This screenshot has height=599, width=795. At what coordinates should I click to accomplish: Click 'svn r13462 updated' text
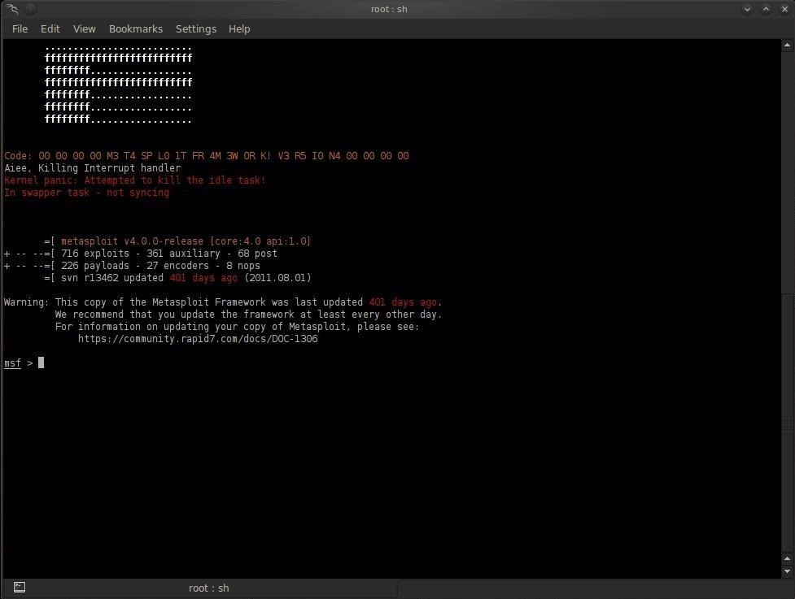click(112, 278)
